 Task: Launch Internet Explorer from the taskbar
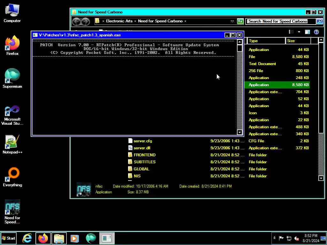pos(27,238)
